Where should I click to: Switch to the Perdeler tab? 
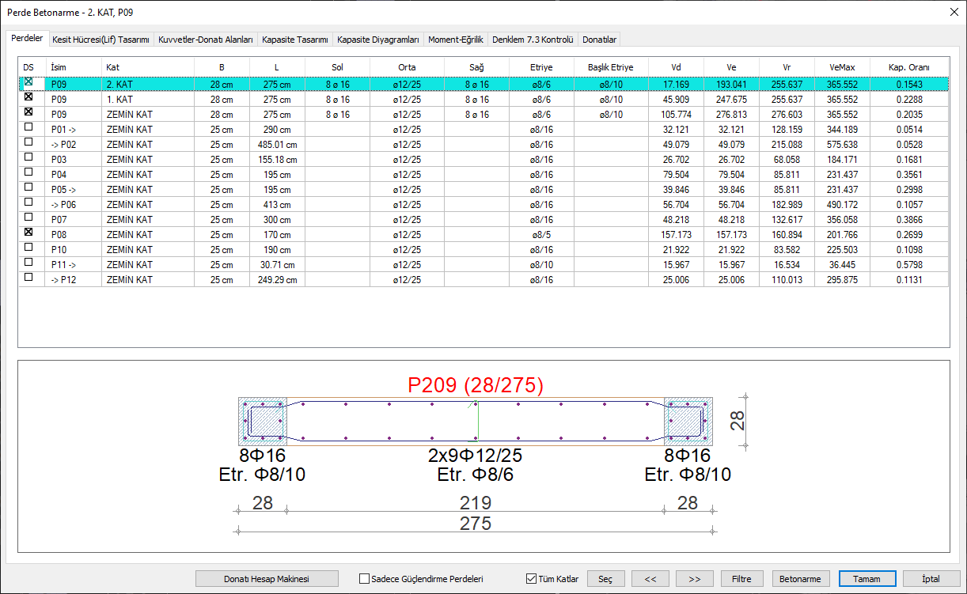[27, 38]
